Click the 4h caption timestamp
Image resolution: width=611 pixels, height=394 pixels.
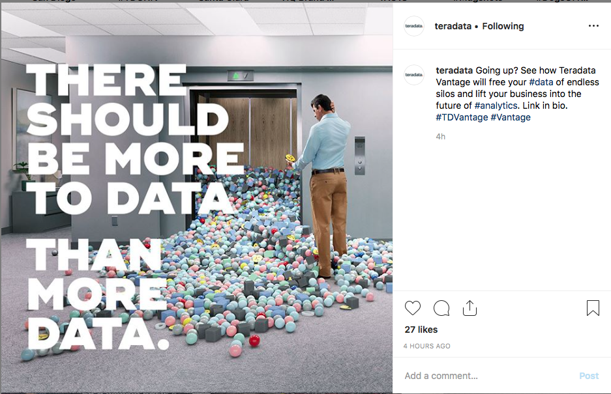[440, 137]
